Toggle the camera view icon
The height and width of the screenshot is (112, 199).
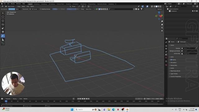tap(162, 28)
